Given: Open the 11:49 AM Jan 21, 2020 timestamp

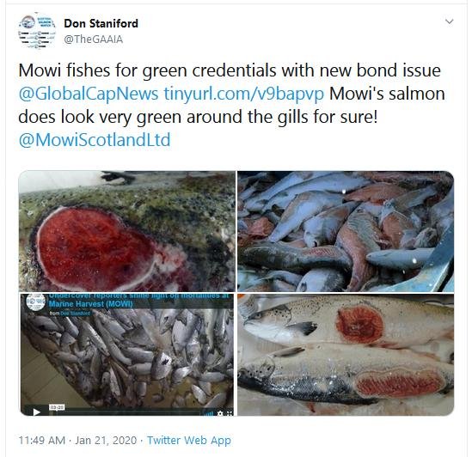Looking at the screenshot, I should (x=77, y=440).
